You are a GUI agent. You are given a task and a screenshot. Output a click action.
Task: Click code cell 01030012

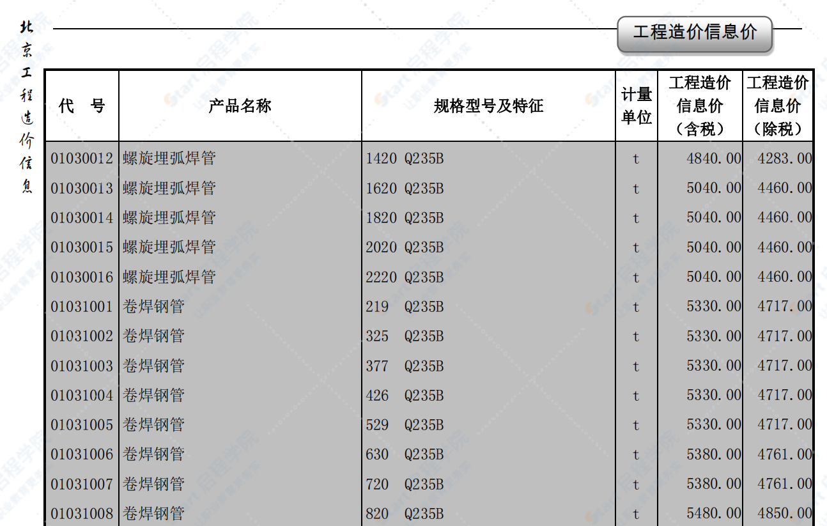[82, 159]
